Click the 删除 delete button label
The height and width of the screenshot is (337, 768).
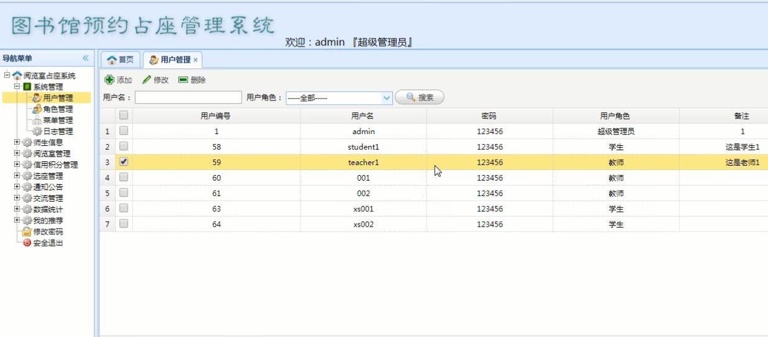(x=198, y=80)
